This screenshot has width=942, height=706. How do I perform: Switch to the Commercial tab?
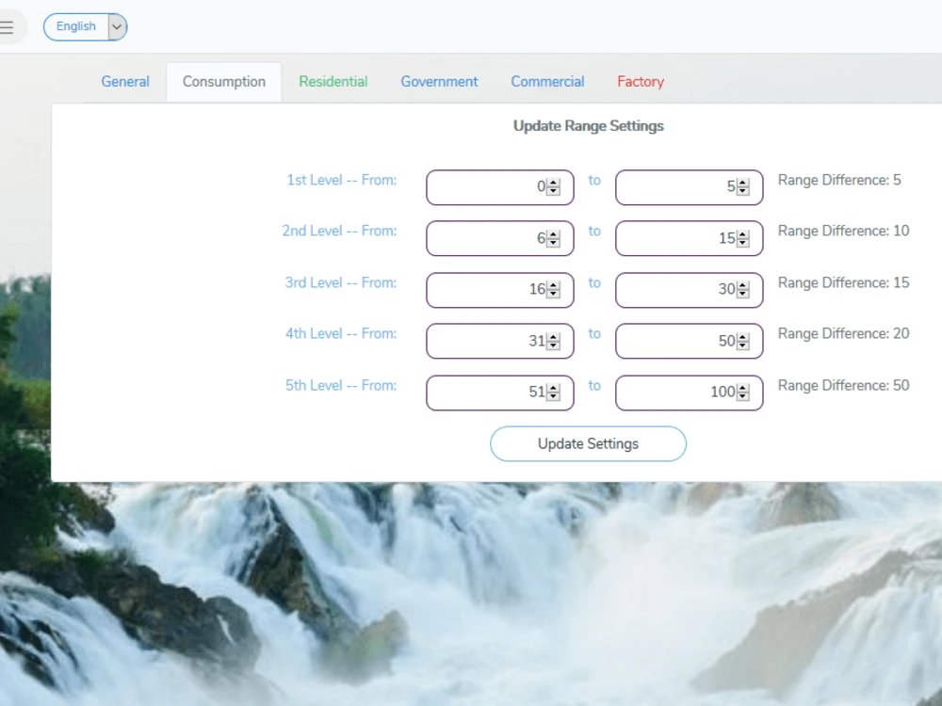tap(547, 82)
